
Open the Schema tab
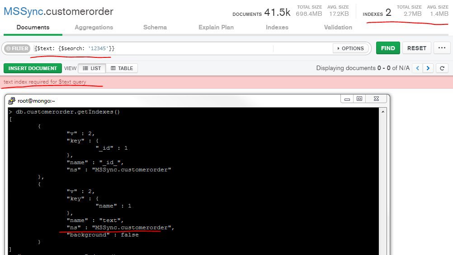click(x=155, y=28)
